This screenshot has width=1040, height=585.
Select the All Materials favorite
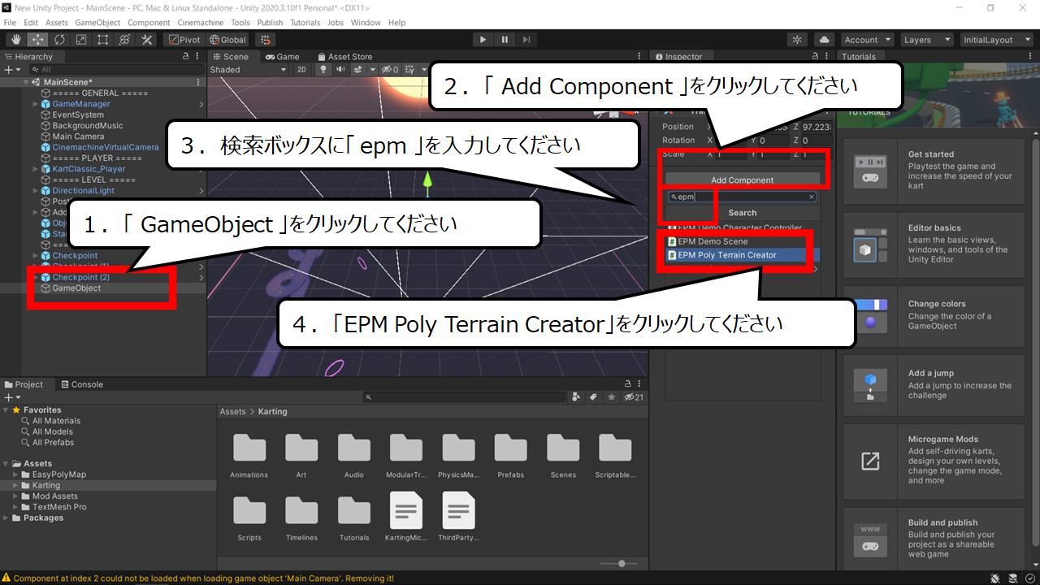(x=56, y=421)
